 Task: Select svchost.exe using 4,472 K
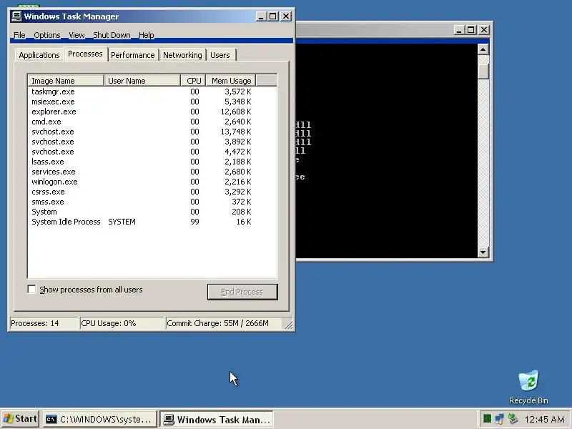[141, 152]
